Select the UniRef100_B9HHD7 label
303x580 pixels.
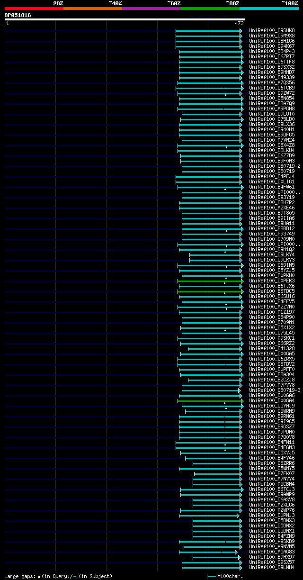tap(272, 72)
